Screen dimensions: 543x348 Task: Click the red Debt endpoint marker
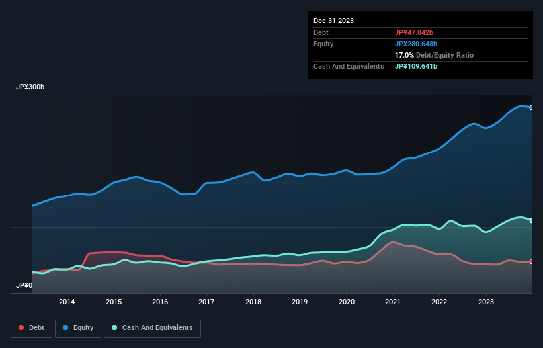point(532,261)
